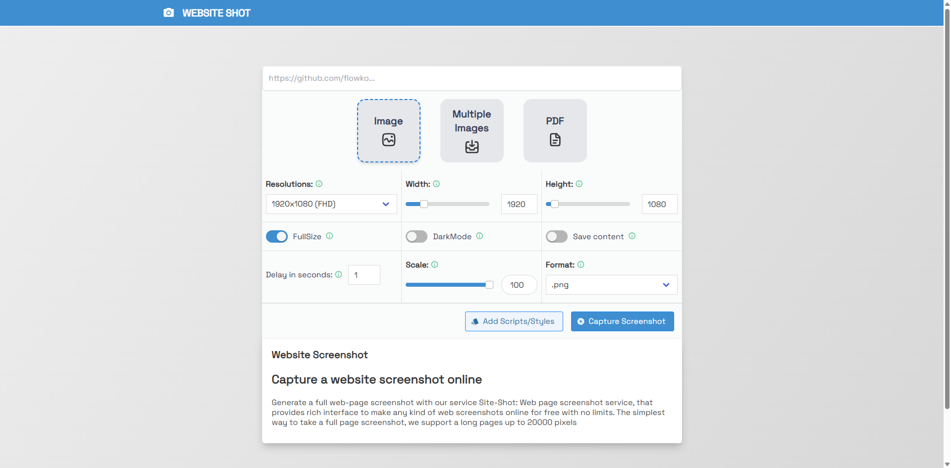951x468 pixels.
Task: Click the Capture Screenshot button
Action: [623, 321]
